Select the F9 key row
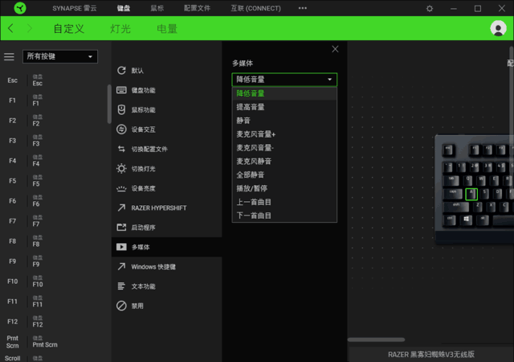The width and height of the screenshot is (514, 362). tap(54, 261)
